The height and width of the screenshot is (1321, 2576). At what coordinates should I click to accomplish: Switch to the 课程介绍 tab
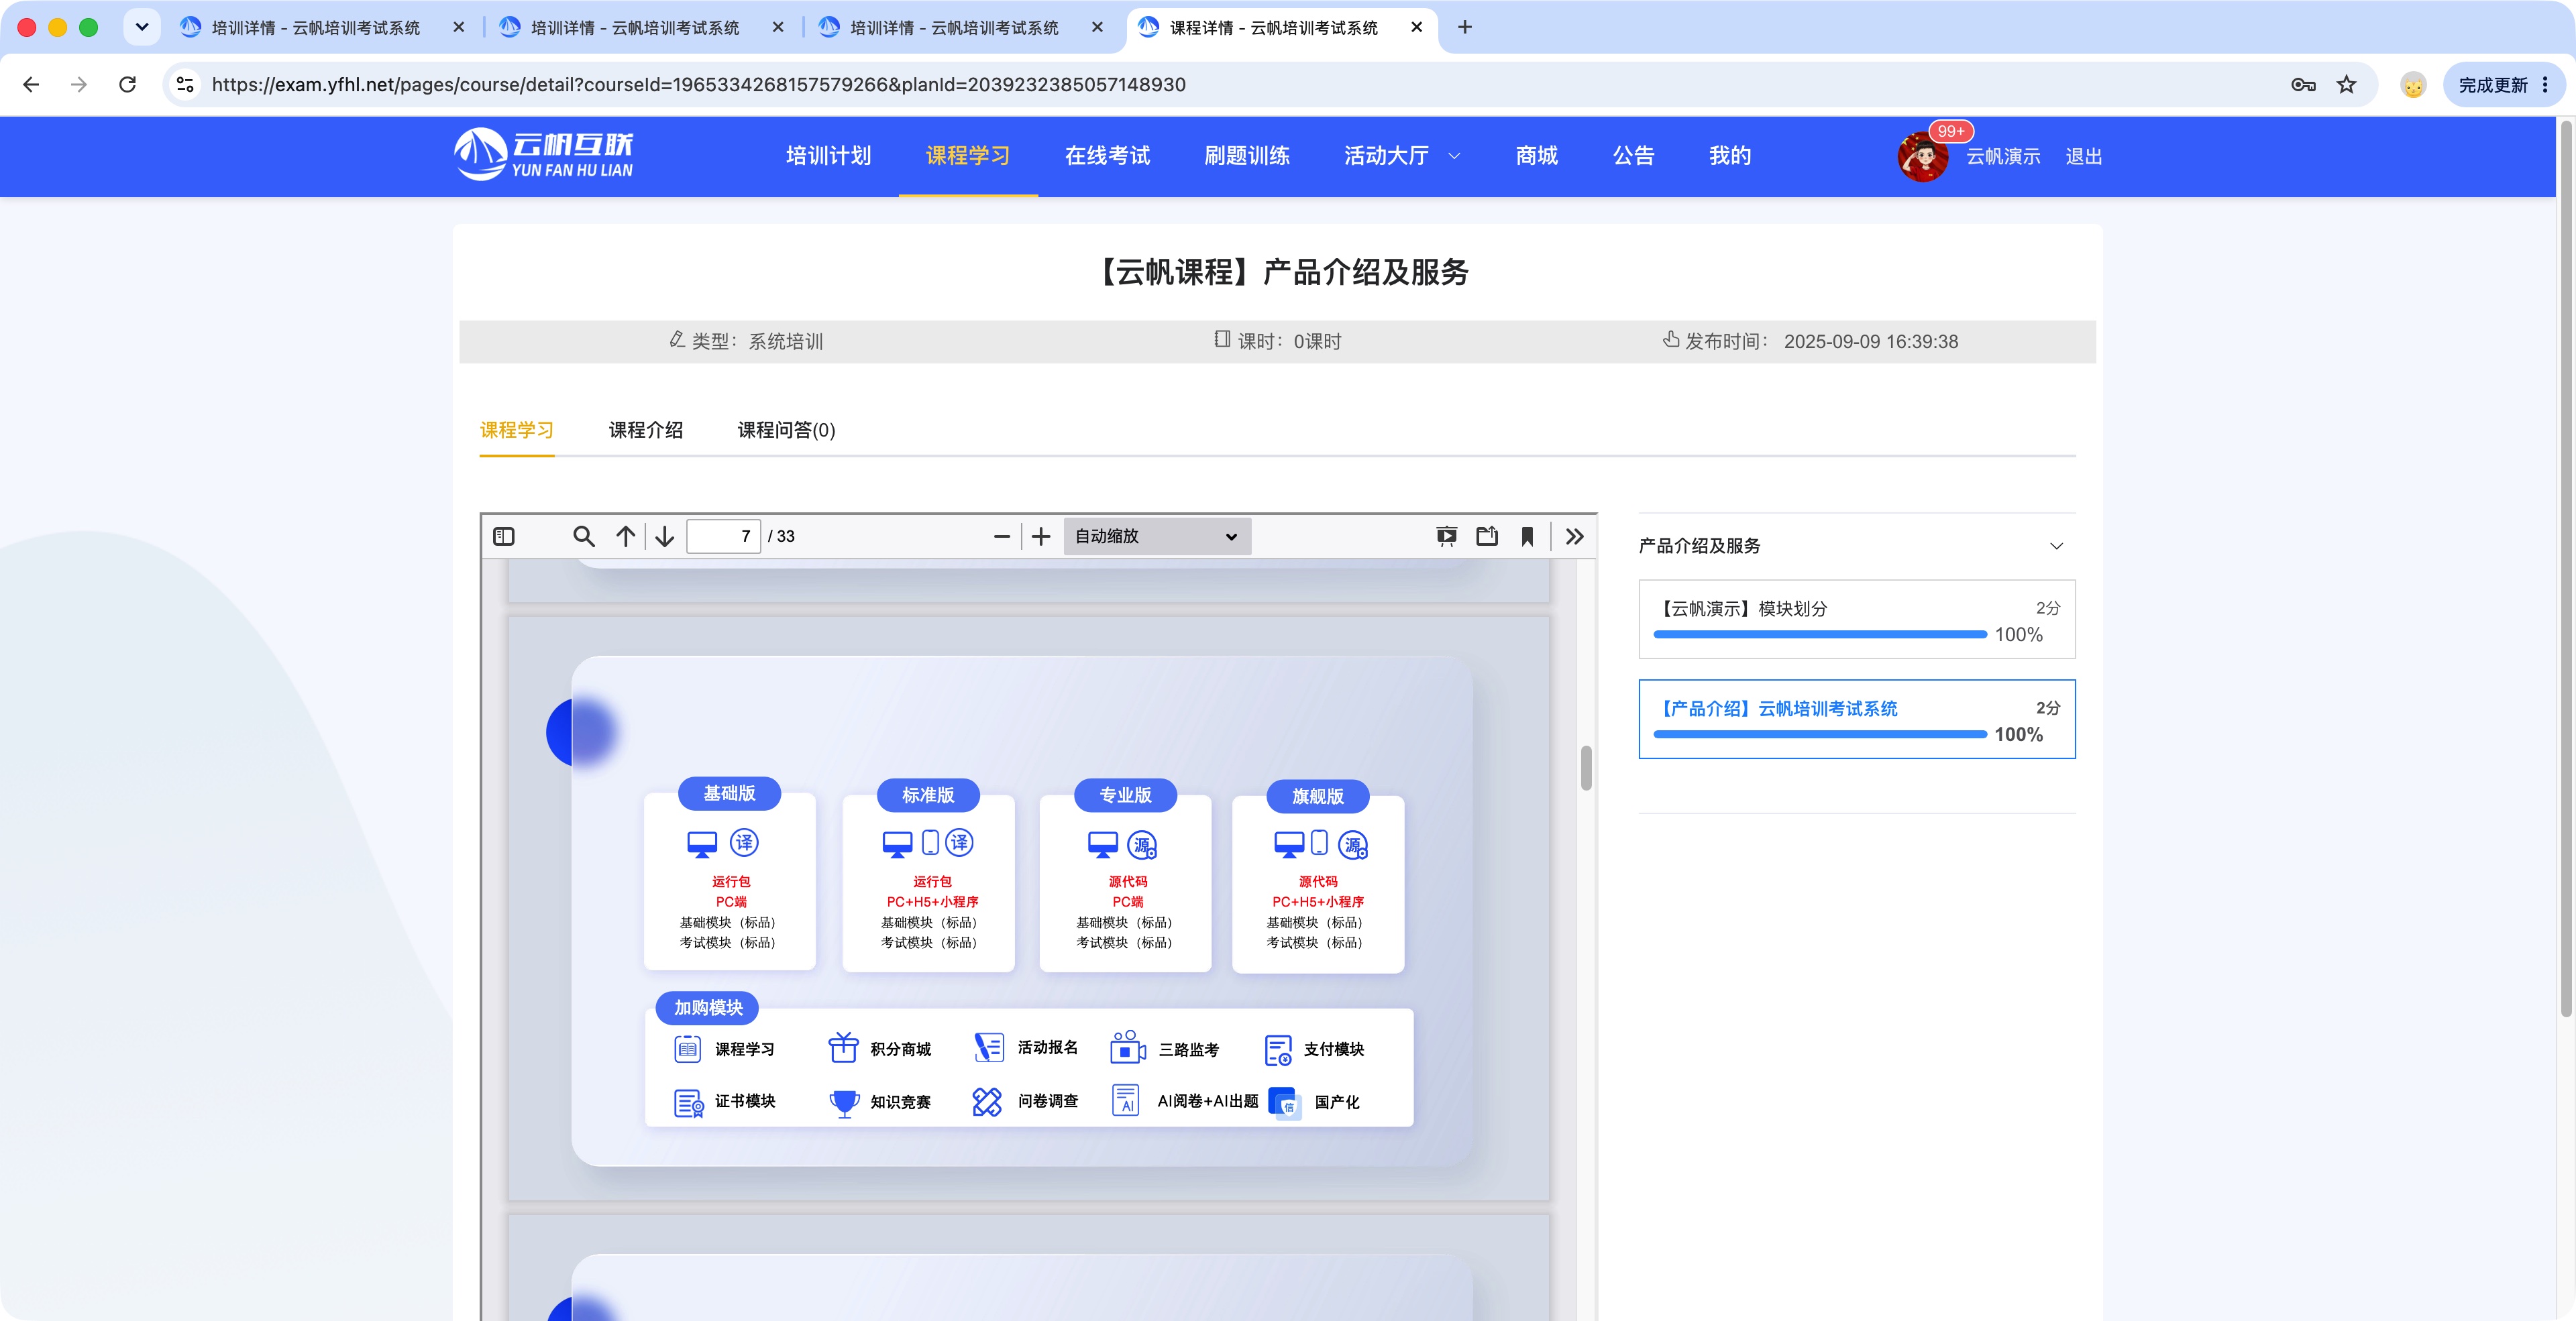[x=646, y=430]
